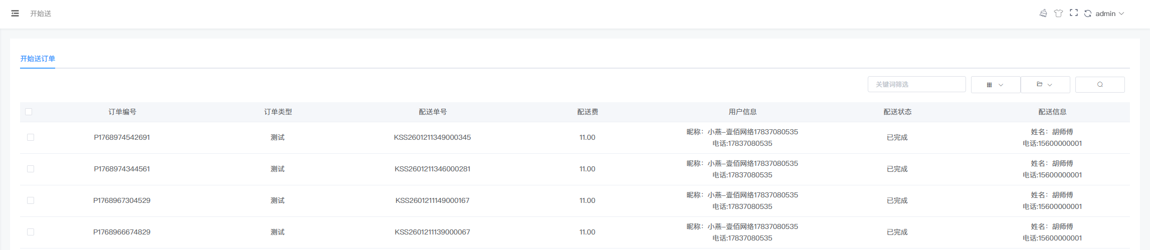Image resolution: width=1150 pixels, height=250 pixels.
Task: Click 测试 link for order P1768974344561
Action: [278, 169]
